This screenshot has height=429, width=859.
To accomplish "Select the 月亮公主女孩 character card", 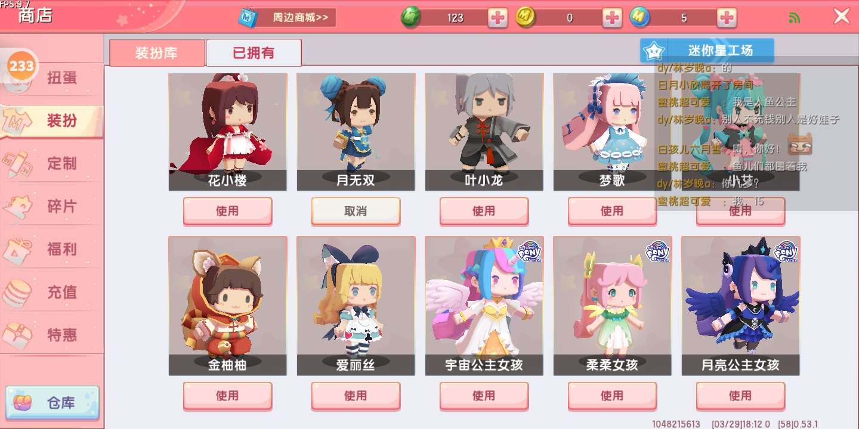I will 740,306.
